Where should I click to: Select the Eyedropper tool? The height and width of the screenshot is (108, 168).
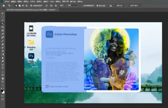[x=3, y=34]
